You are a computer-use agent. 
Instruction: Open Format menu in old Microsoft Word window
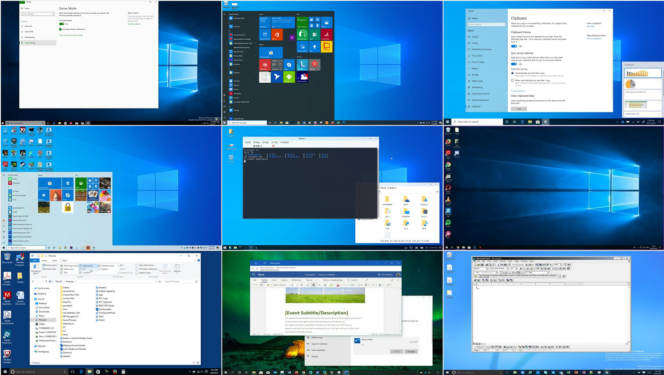(503, 261)
